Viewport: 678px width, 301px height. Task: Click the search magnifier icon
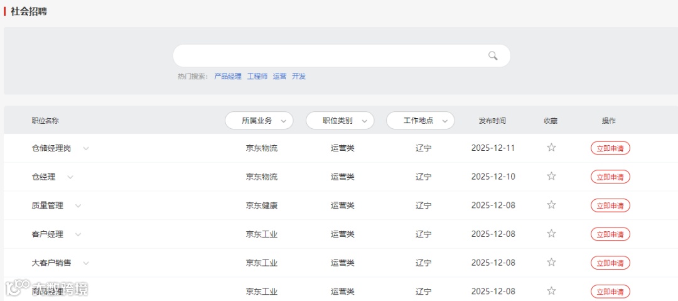tap(493, 55)
